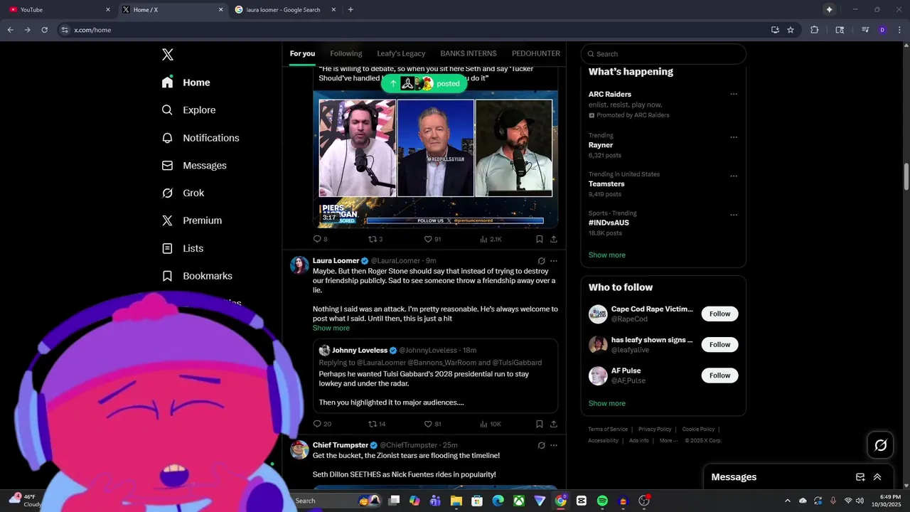Click the X logo in the sidebar
The width and height of the screenshot is (910, 512).
(168, 55)
